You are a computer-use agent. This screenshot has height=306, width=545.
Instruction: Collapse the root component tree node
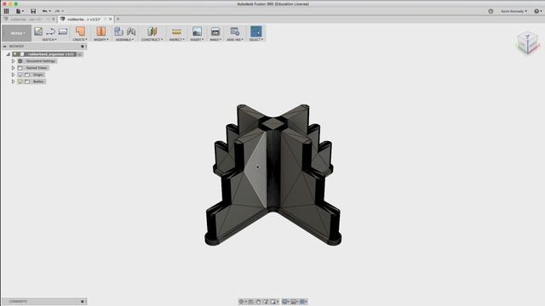[x=9, y=54]
